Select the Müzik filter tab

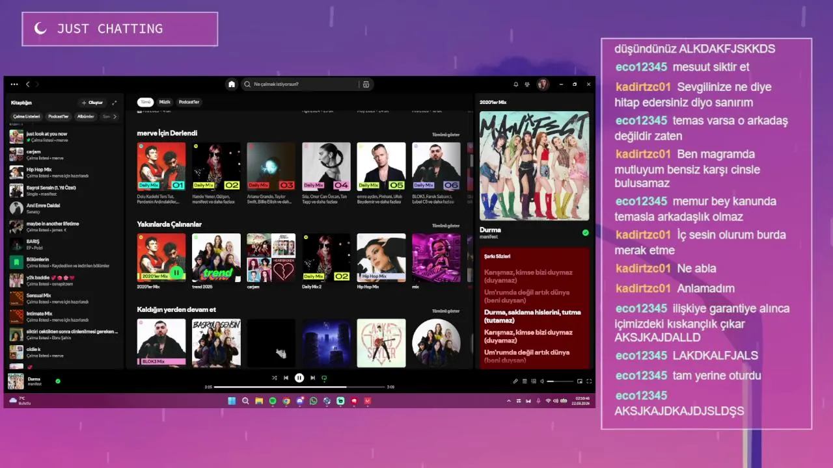(165, 102)
